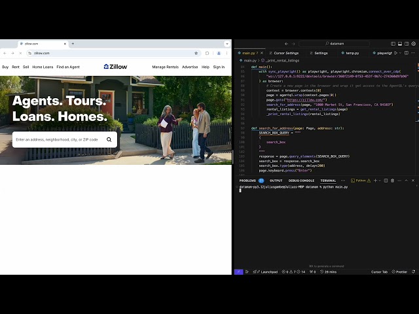Open Cursor settings gear icon
The width and height of the screenshot is (419, 314).
[x=414, y=44]
